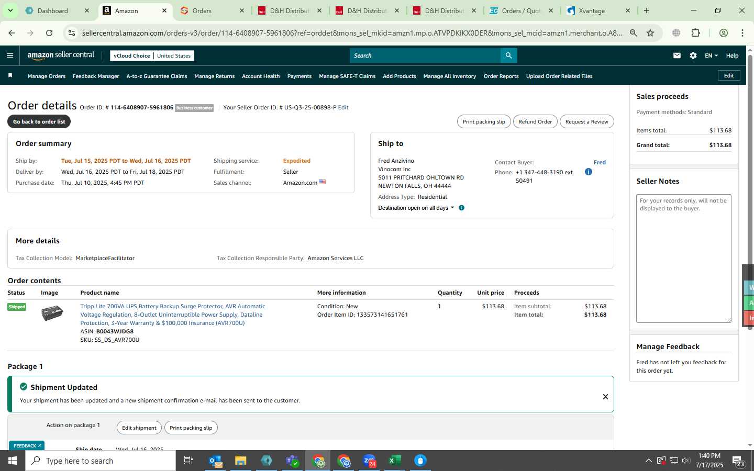This screenshot has height=471, width=754.
Task: Click Edit shipment button
Action: 139,428
